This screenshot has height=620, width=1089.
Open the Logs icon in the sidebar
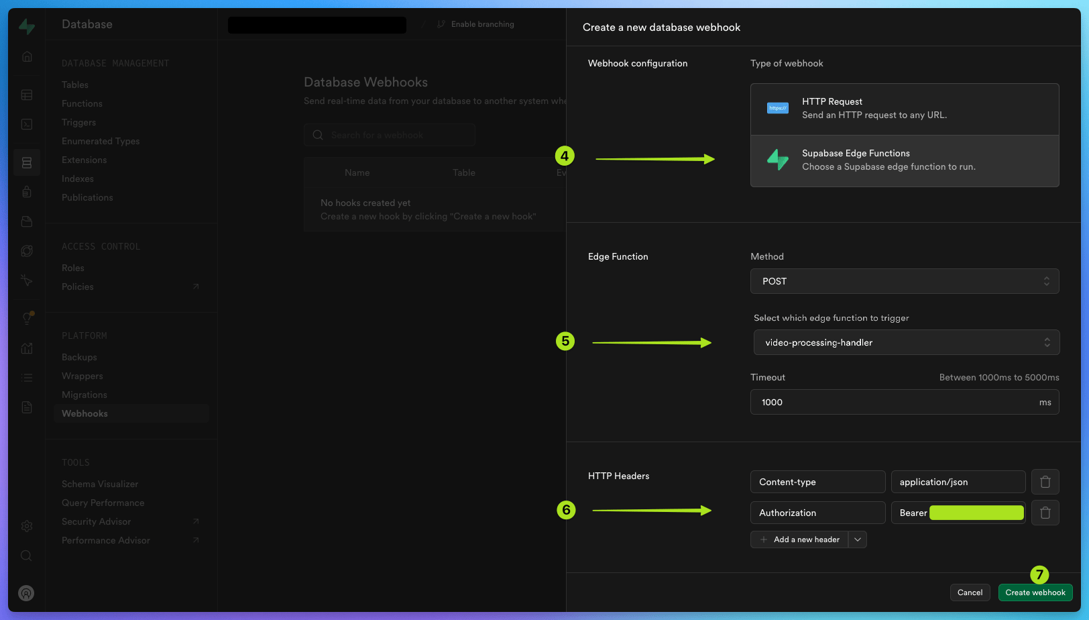click(x=27, y=377)
